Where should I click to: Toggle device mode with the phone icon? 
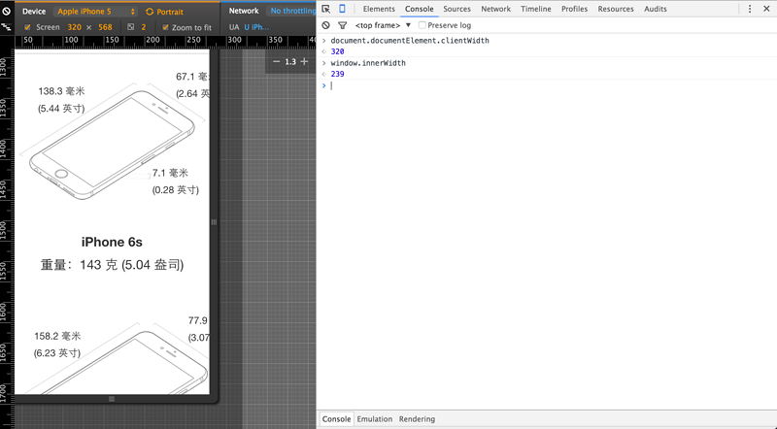[342, 9]
